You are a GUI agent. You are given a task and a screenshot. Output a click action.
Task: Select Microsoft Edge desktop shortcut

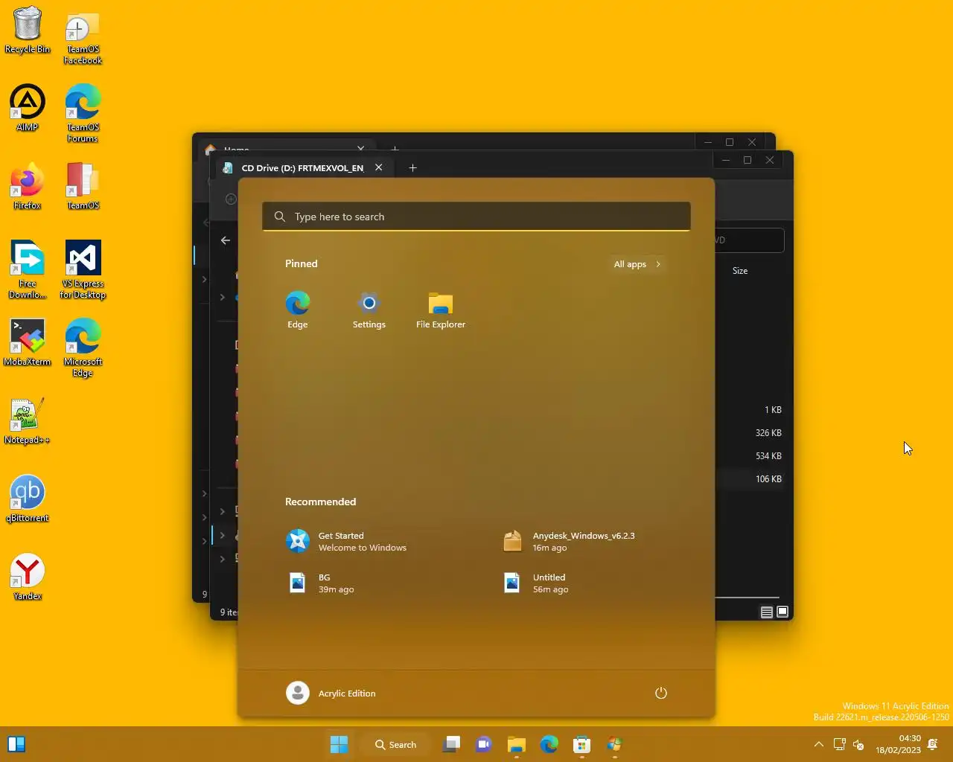(83, 348)
